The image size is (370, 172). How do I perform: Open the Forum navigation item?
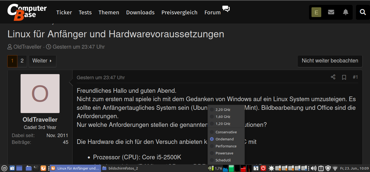pyautogui.click(x=212, y=12)
